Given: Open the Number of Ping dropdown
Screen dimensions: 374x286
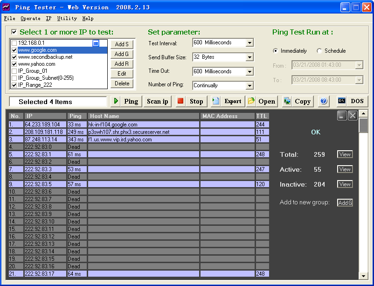Looking at the screenshot, I should point(249,85).
